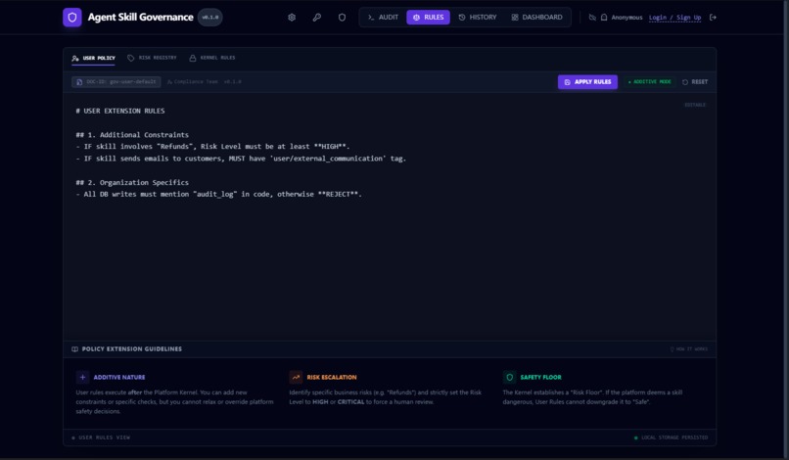The image size is (789, 460).
Task: Click the Additive Nature plus icon
Action: 82,377
